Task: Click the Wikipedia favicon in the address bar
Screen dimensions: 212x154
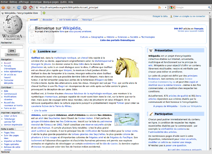Action: coord(37,7)
